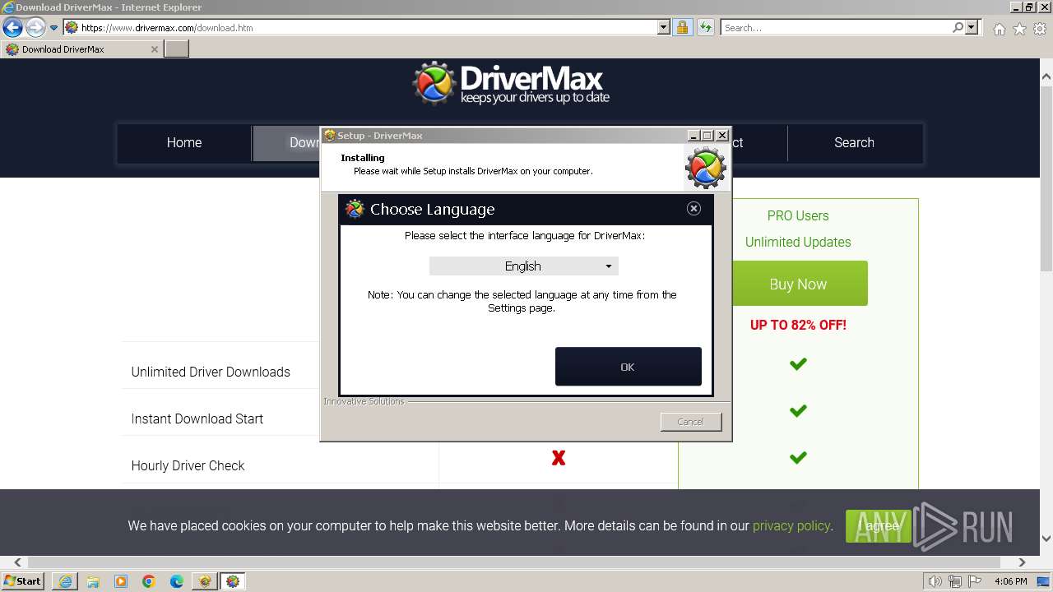This screenshot has height=592, width=1053.
Task: Close the Choose Language dialog with the X icon
Action: pyautogui.click(x=693, y=209)
